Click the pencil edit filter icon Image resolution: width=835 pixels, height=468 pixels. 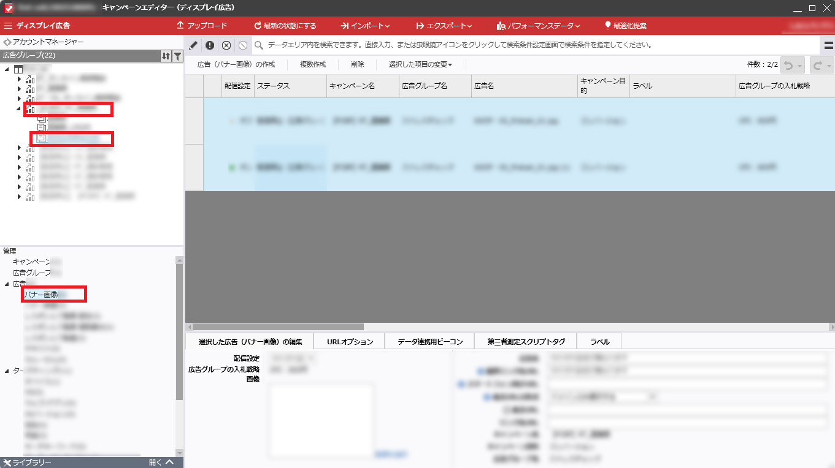[x=193, y=45]
